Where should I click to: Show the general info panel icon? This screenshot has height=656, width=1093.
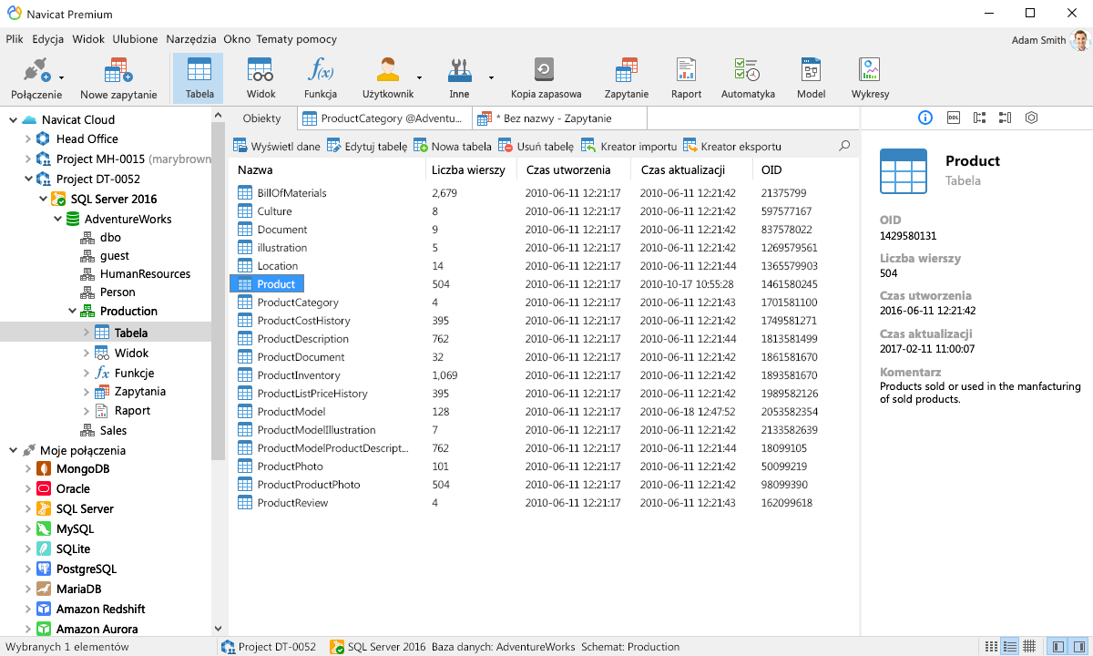click(x=925, y=118)
